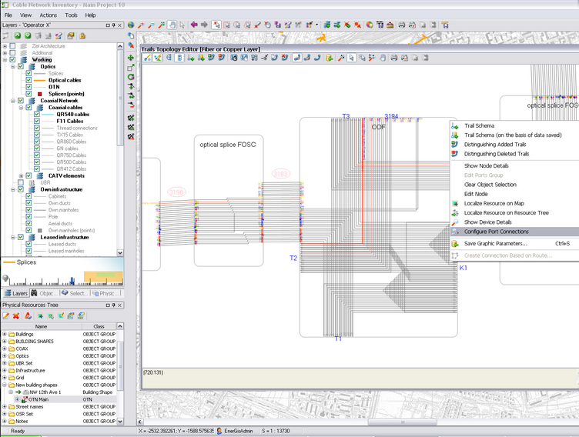Click the red X delete icon in Physical Resources Tree
The image size is (579, 437).
coord(16,315)
